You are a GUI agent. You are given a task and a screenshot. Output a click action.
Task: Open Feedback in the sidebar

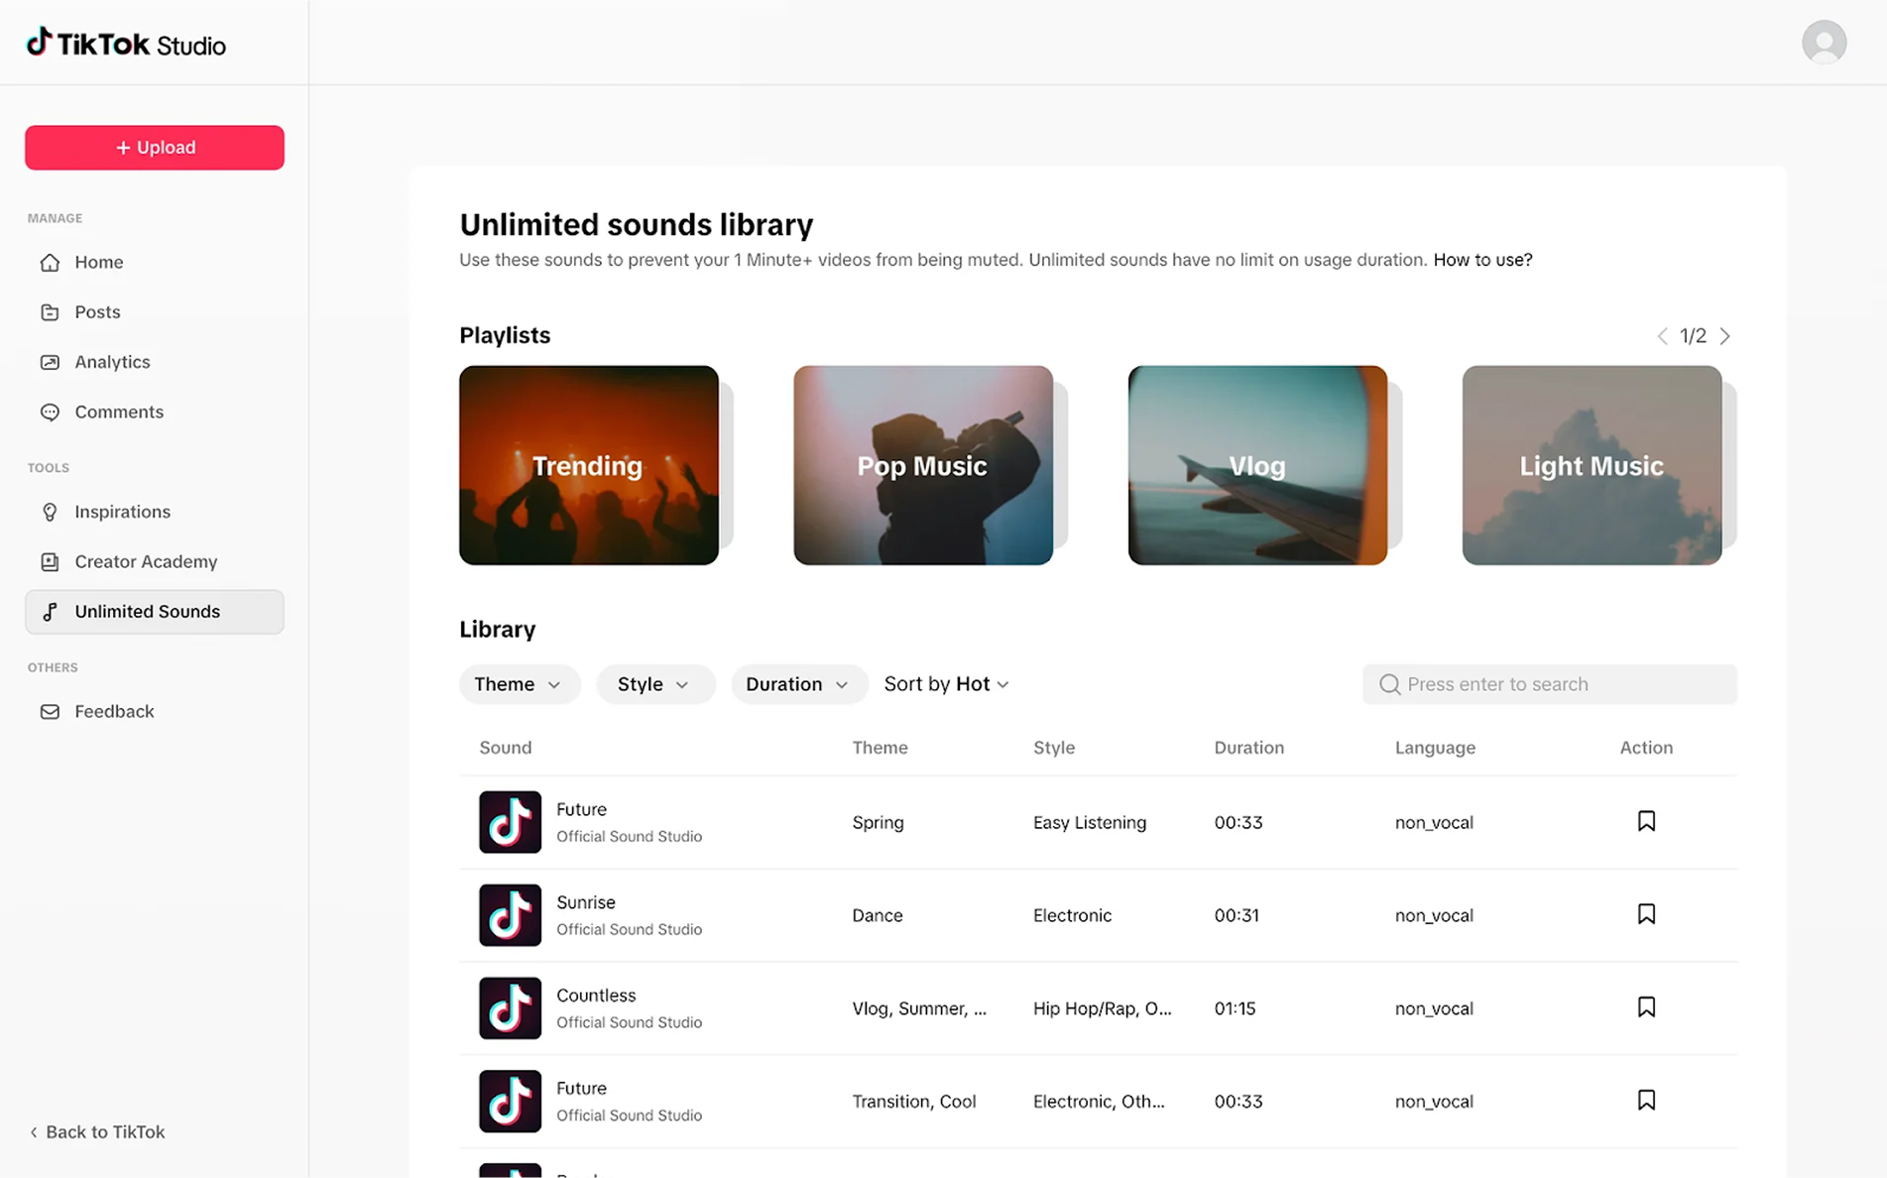coord(155,711)
